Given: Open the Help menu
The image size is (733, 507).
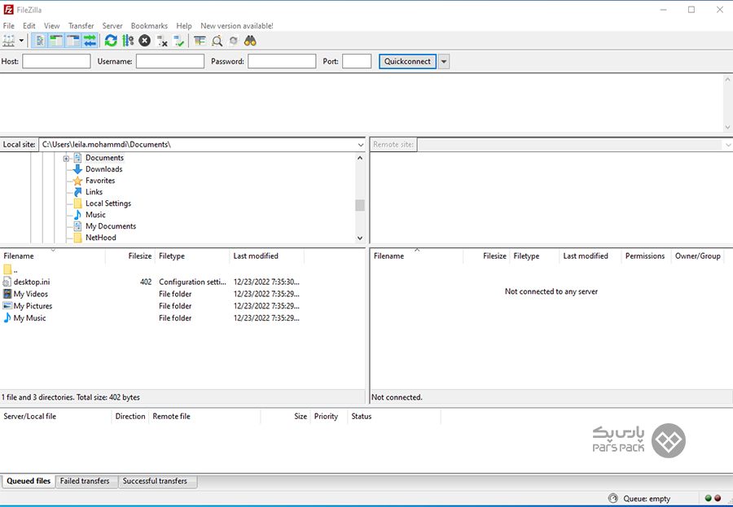Looking at the screenshot, I should [x=184, y=26].
